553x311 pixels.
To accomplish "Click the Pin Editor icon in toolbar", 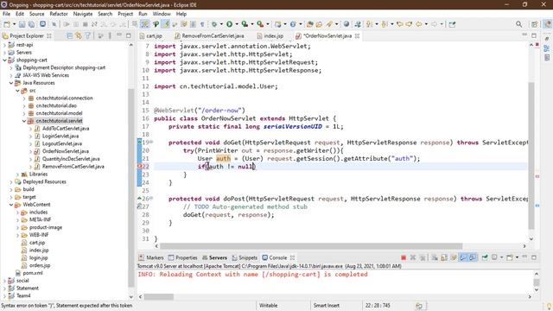I will pos(452,24).
